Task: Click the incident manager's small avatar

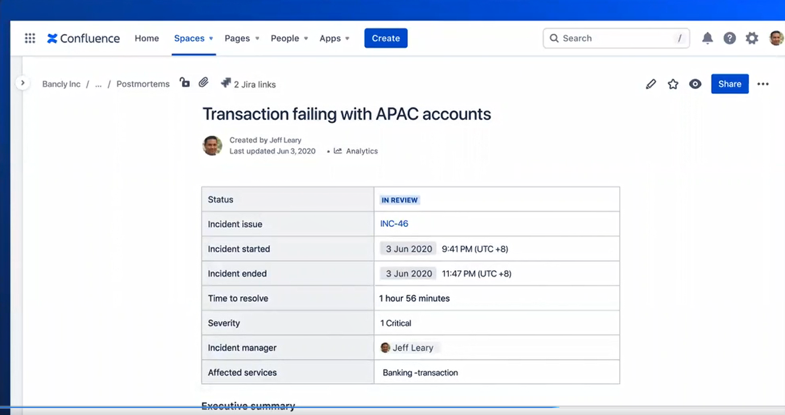Action: coord(385,348)
